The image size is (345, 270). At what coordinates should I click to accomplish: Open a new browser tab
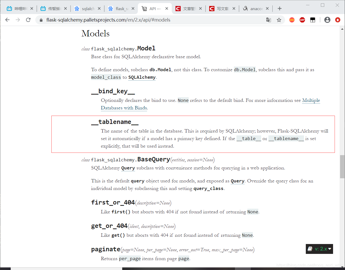(x=280, y=8)
